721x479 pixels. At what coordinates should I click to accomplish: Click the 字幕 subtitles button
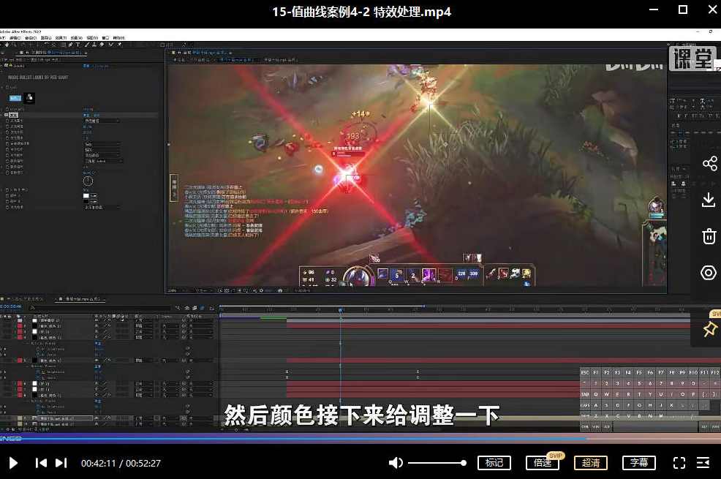click(638, 462)
